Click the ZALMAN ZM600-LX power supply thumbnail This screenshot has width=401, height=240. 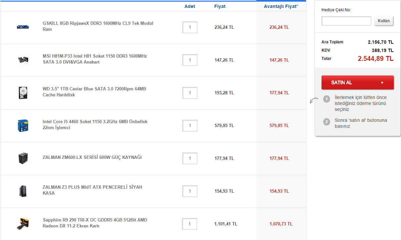[23, 158]
